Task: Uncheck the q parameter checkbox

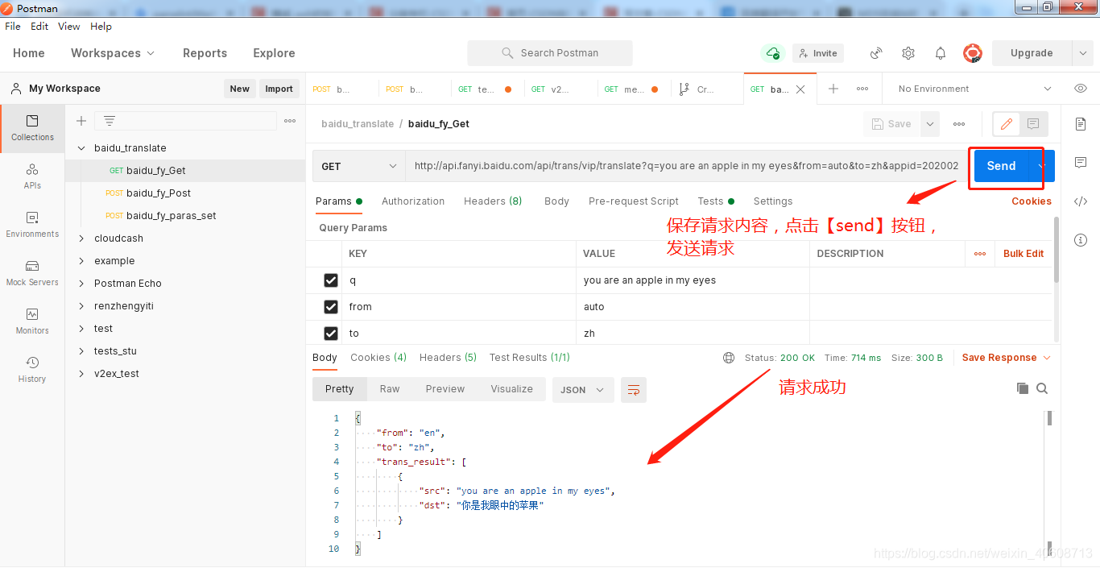Action: click(330, 280)
